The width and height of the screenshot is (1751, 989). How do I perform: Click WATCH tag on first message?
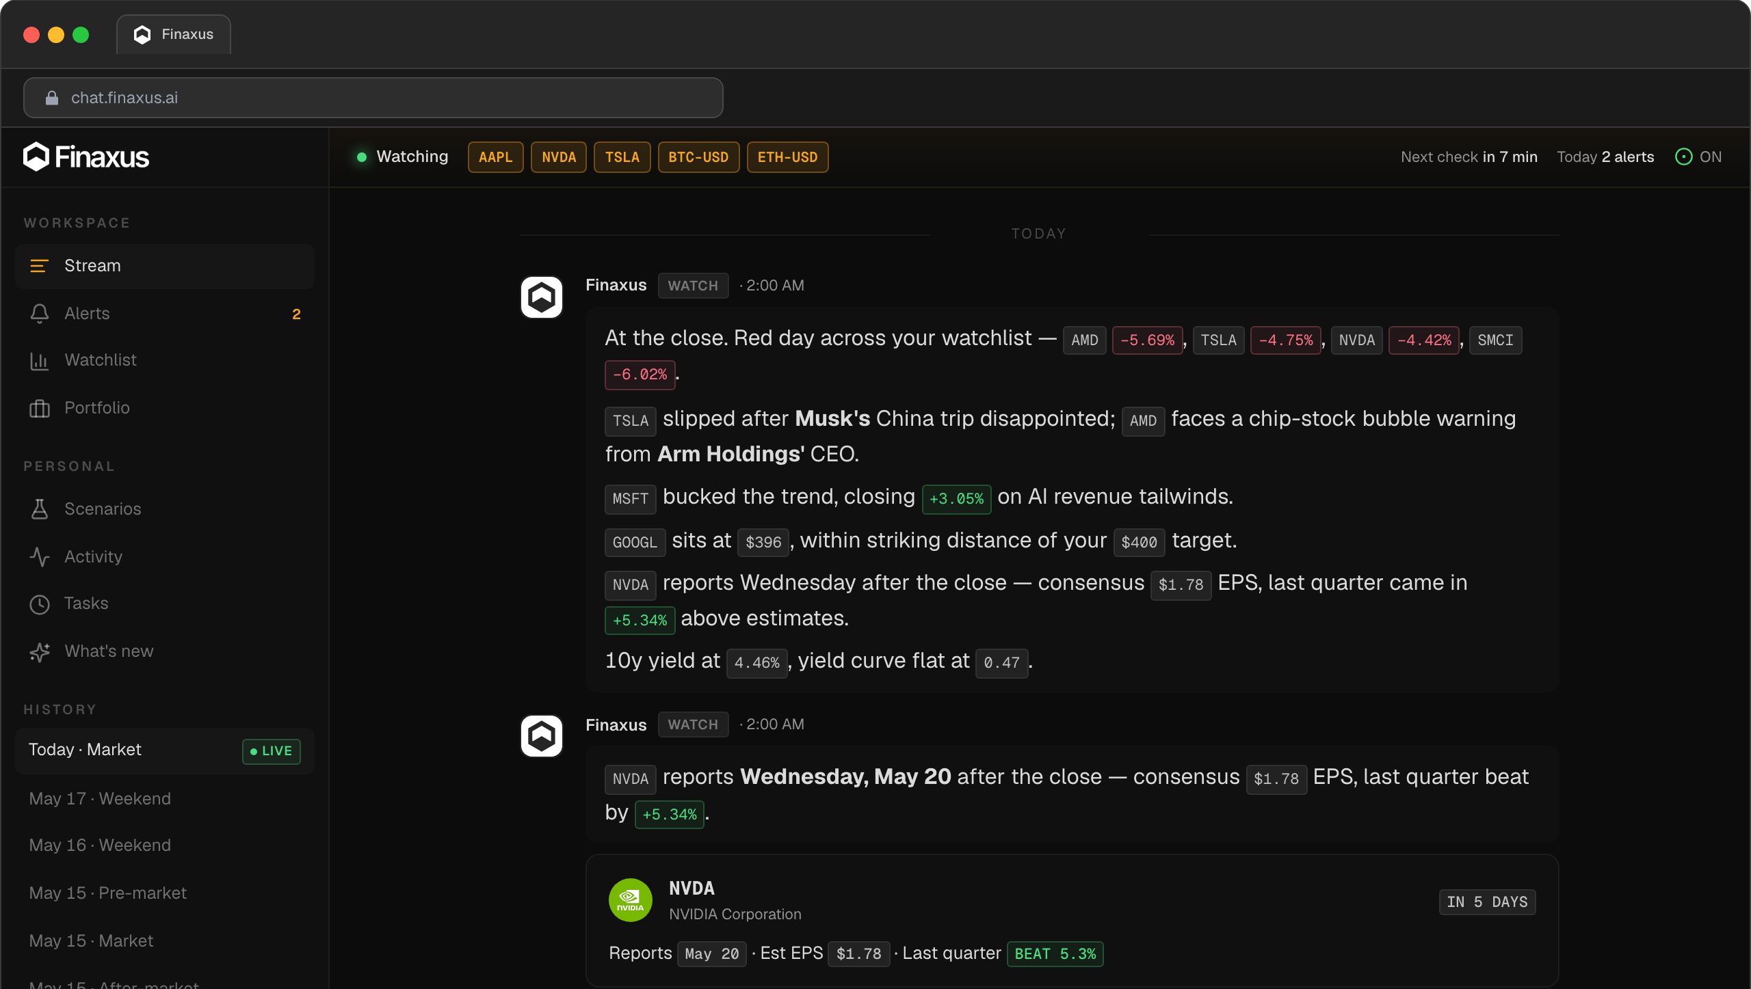click(x=693, y=286)
